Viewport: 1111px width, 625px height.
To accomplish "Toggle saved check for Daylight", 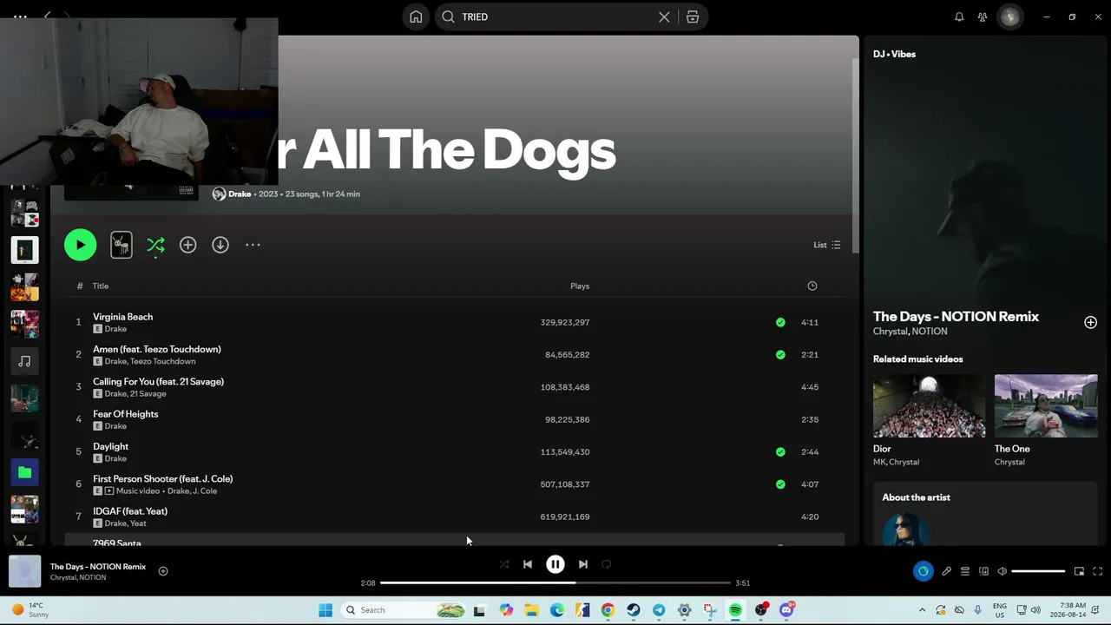I will click(780, 451).
